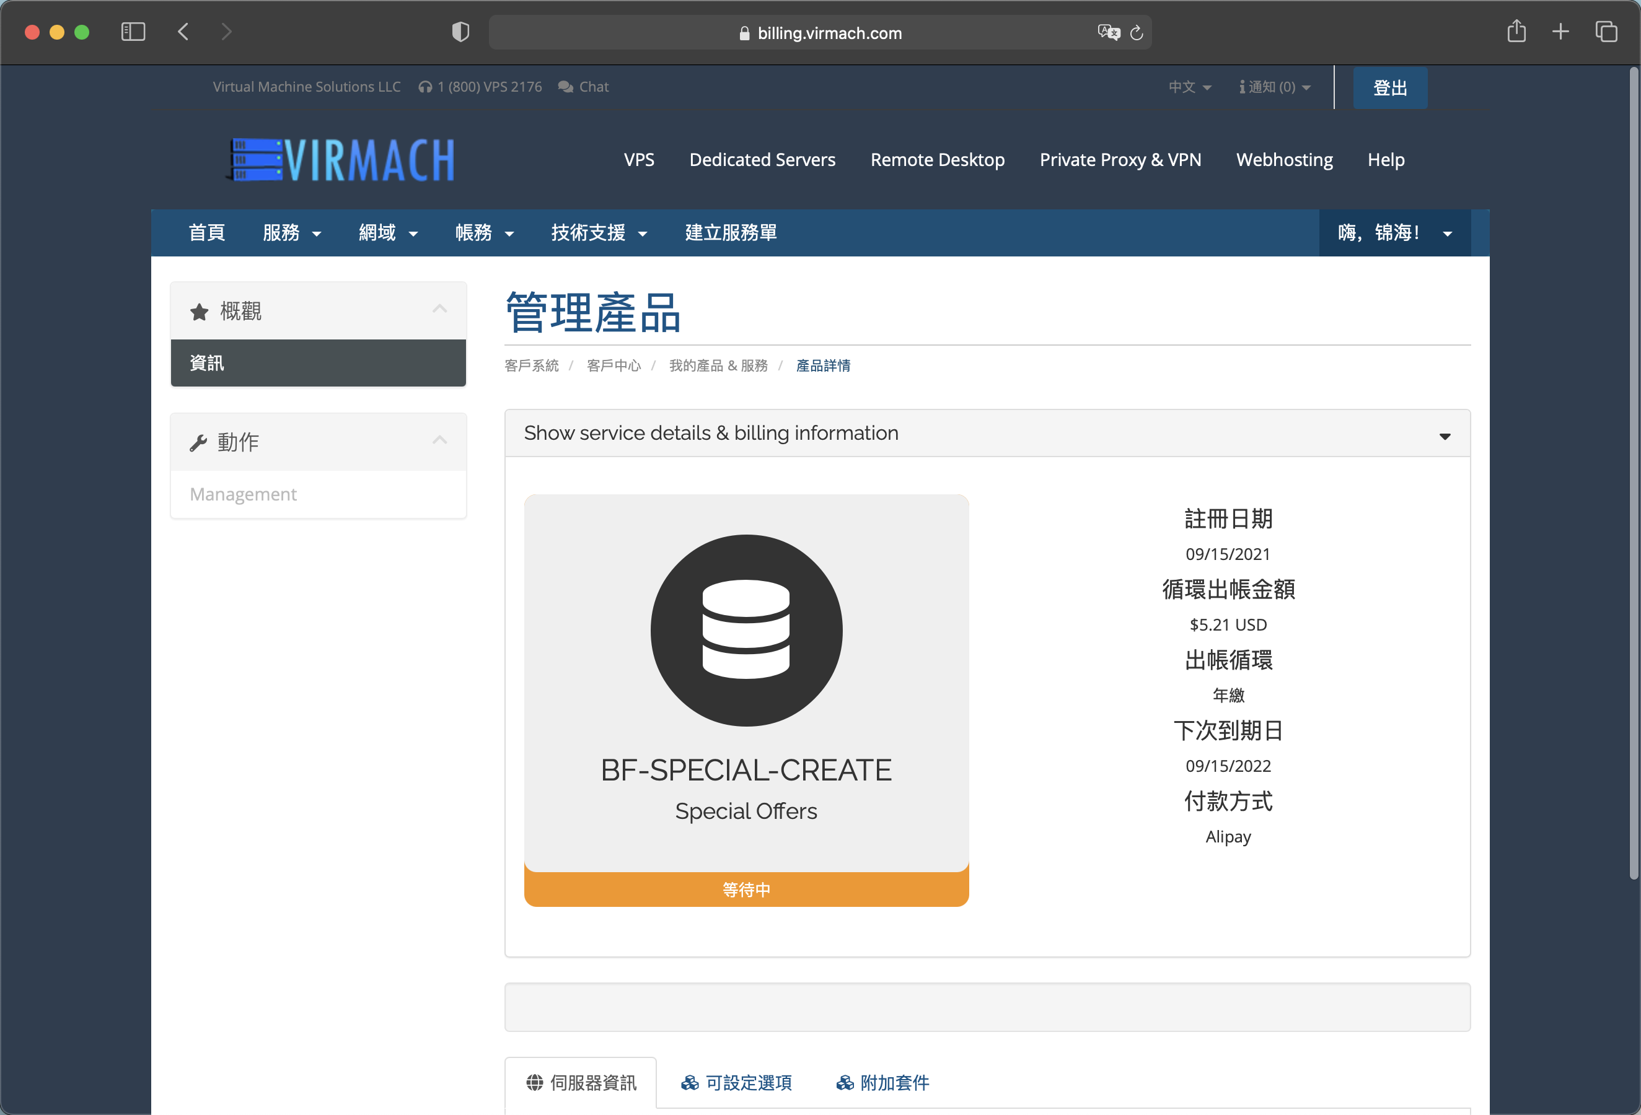The width and height of the screenshot is (1641, 1115).
Task: Click the Safari sidebar toggle icon
Action: point(133,32)
